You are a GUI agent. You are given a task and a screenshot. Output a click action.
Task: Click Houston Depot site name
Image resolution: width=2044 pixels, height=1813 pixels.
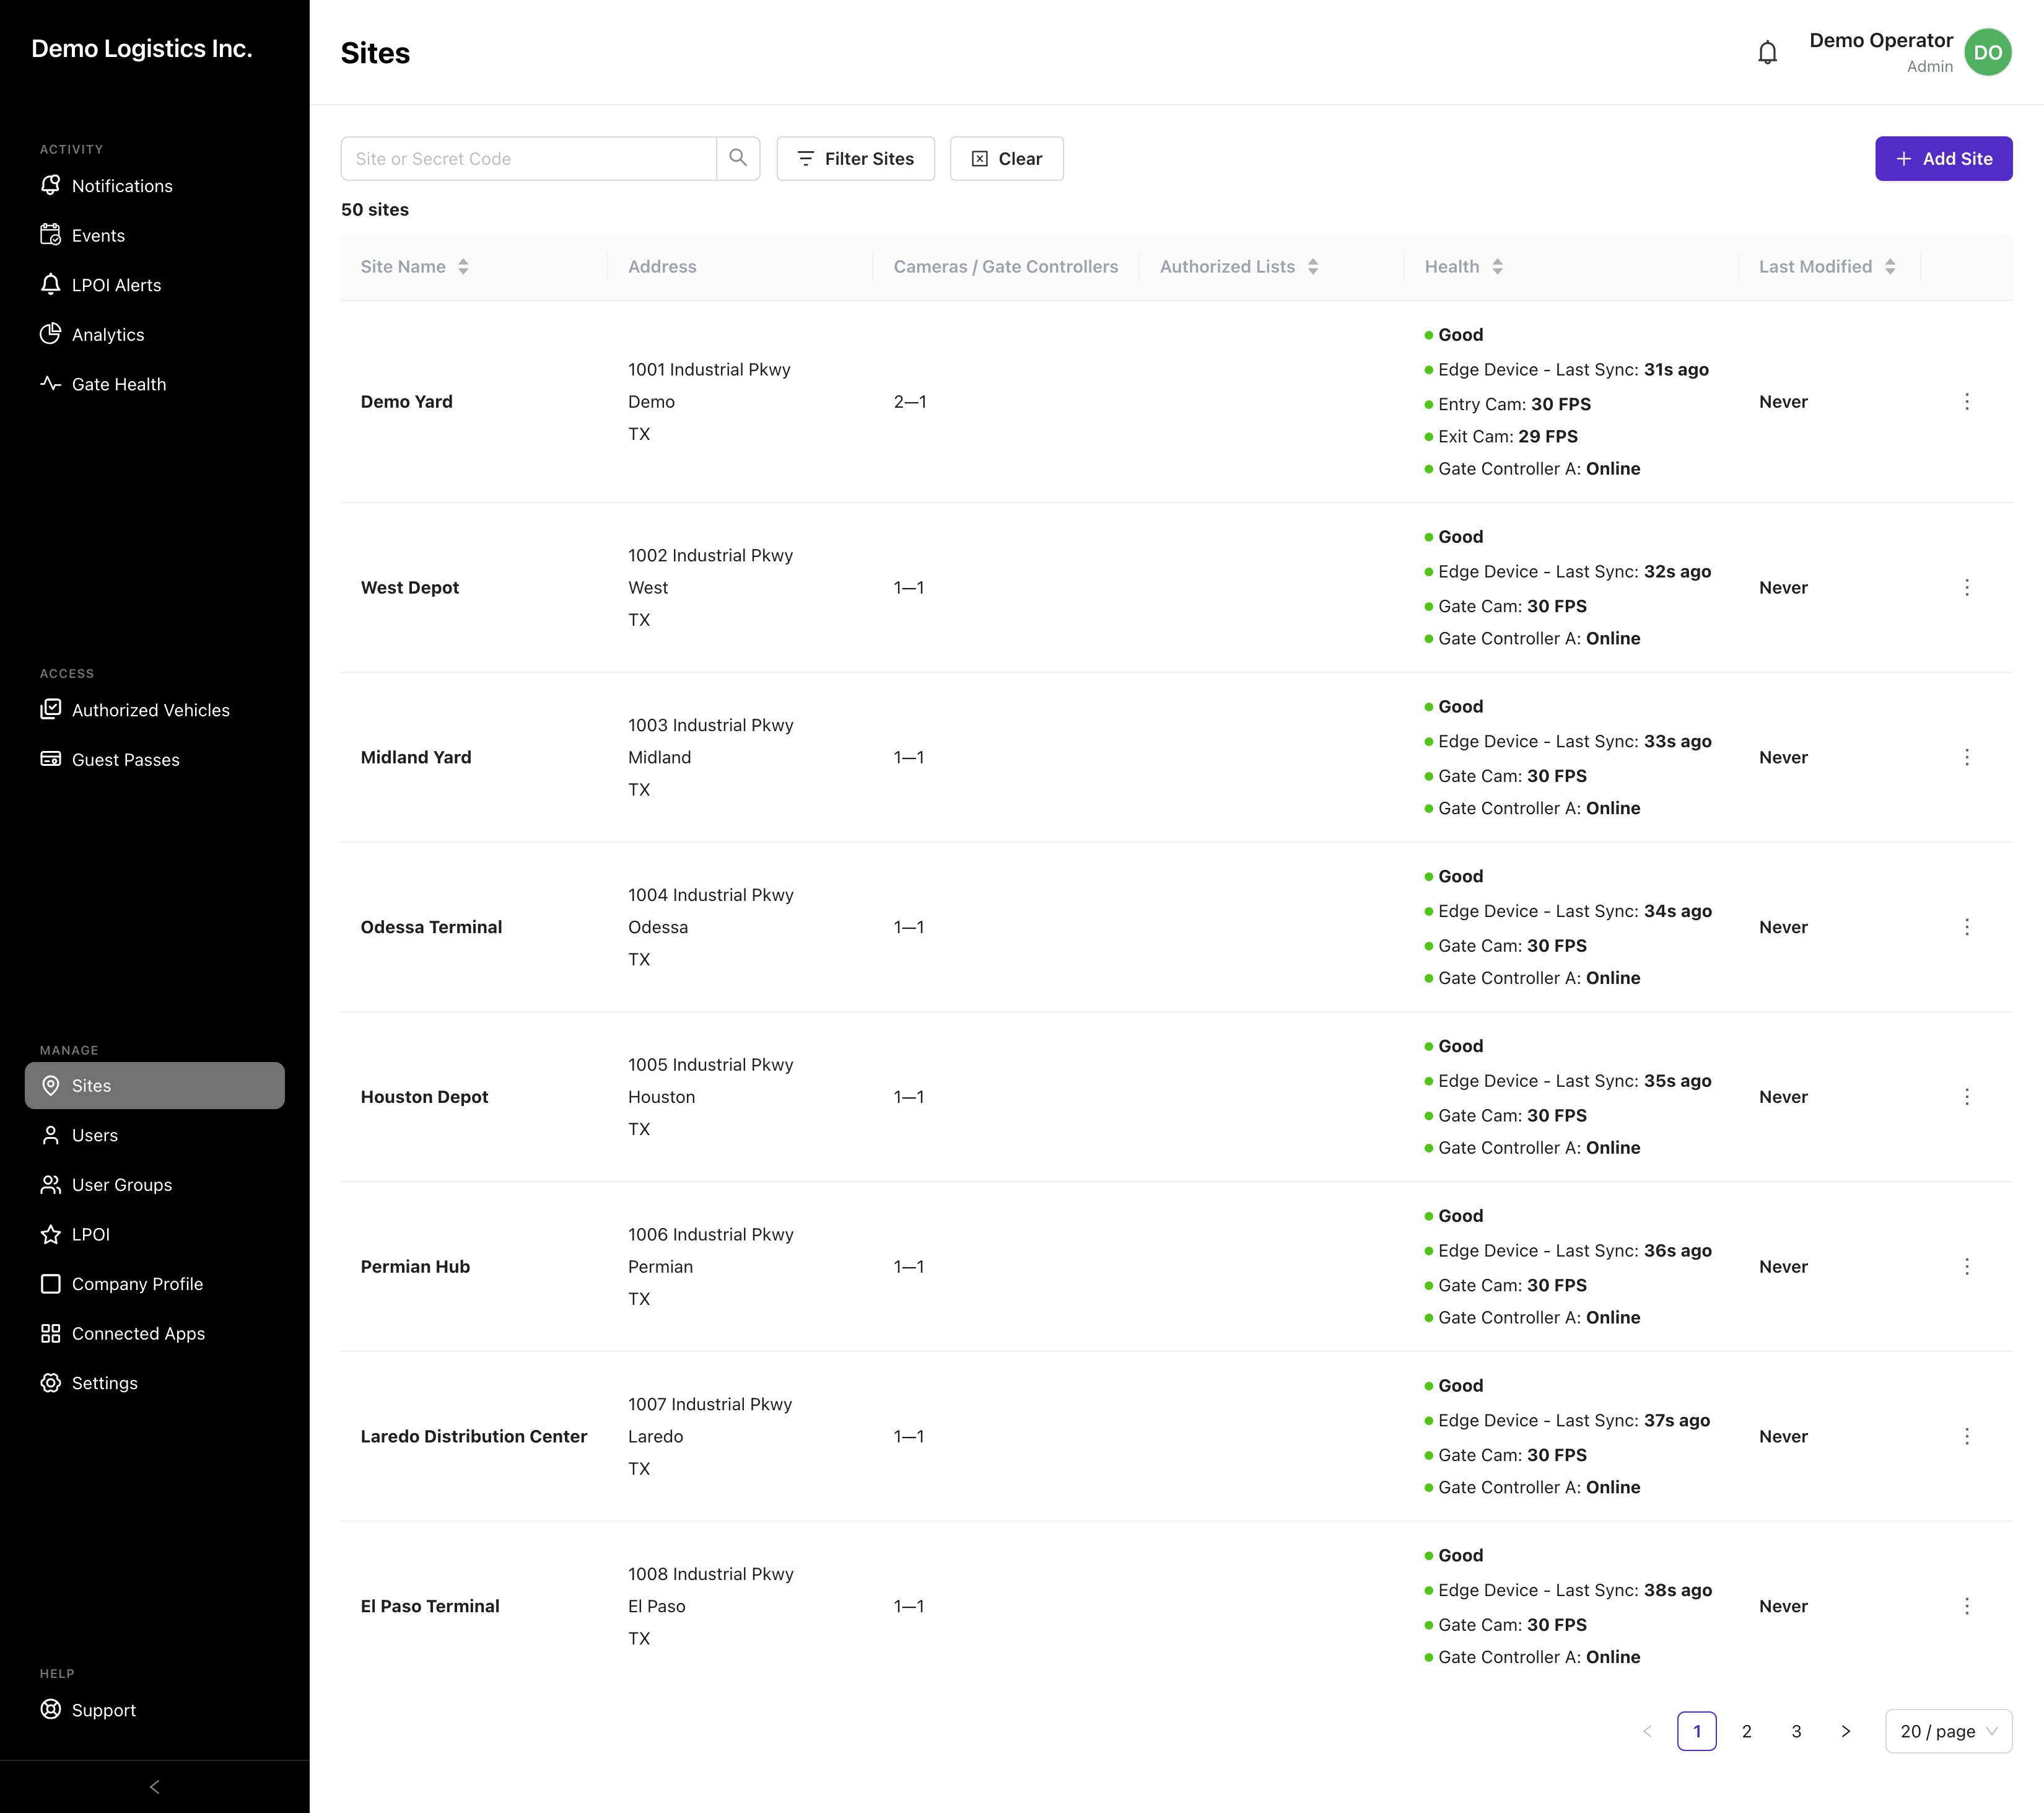tap(424, 1097)
